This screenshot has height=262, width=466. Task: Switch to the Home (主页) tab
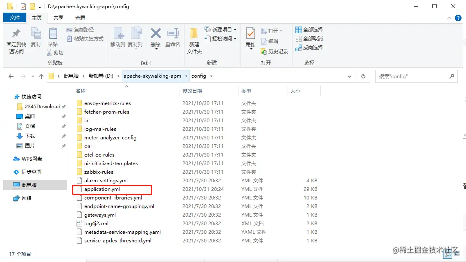37,18
